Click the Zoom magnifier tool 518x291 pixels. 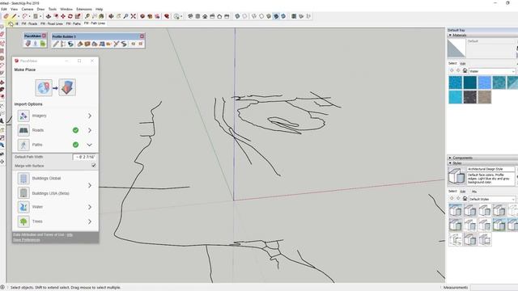tap(125, 16)
